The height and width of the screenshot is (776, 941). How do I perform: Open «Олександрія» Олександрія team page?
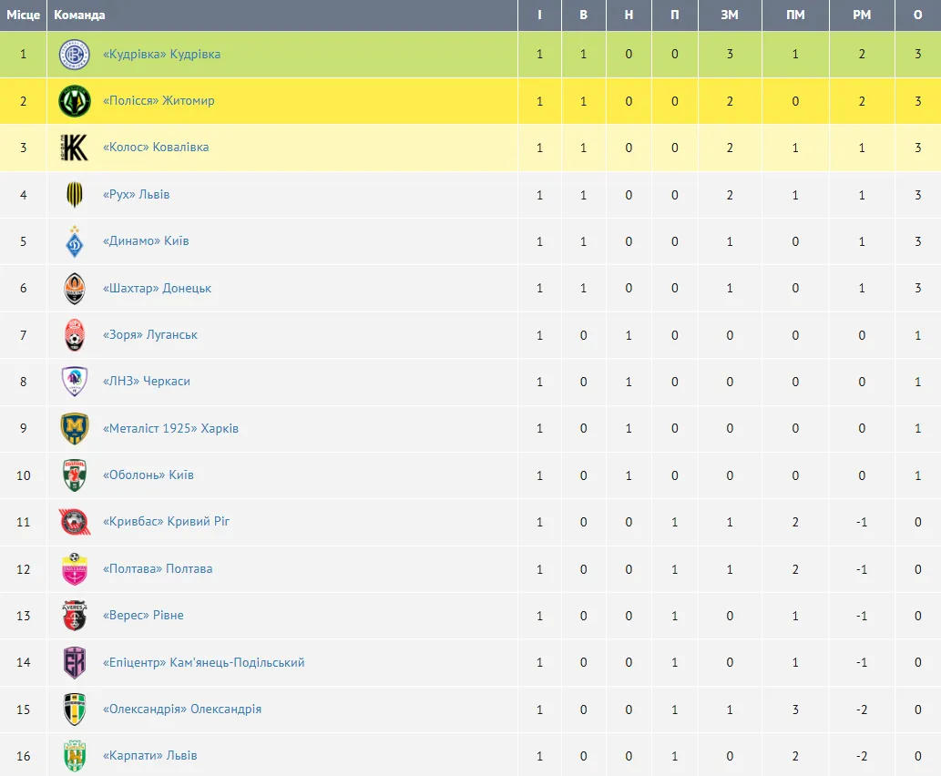[182, 710]
